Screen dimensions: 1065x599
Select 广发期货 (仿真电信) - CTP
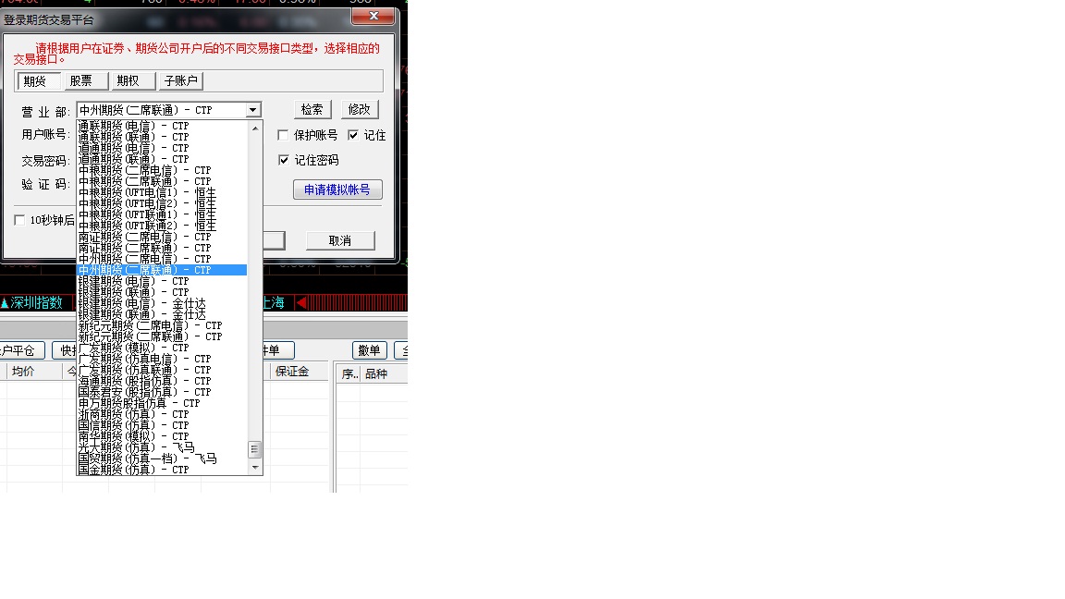[x=162, y=360]
